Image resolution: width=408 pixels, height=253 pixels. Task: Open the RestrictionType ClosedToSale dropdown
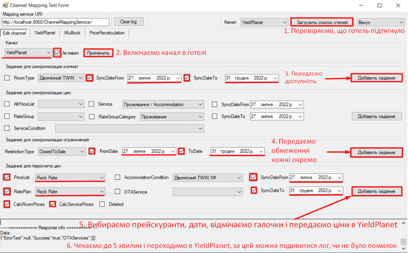(81, 151)
